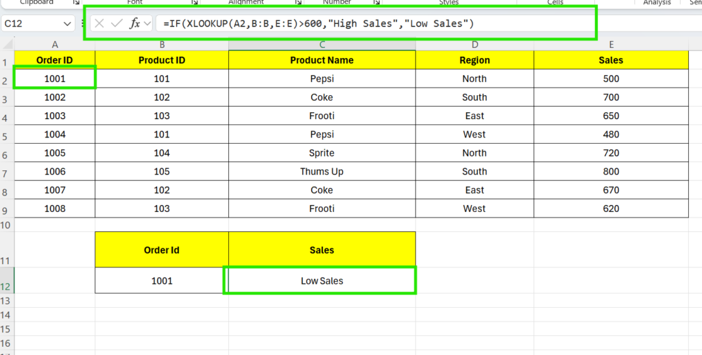Screen dimensions: 702x355
Task: Expand the chevron beside the fx icon
Action: click(147, 24)
